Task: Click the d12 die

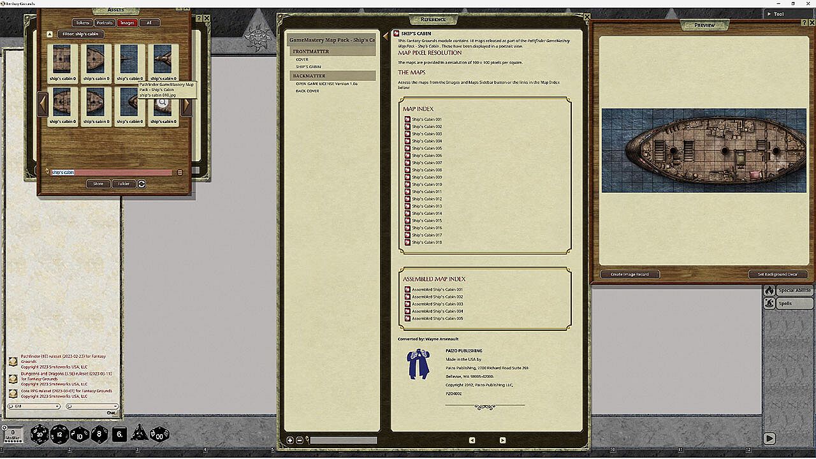Action: pyautogui.click(x=59, y=434)
